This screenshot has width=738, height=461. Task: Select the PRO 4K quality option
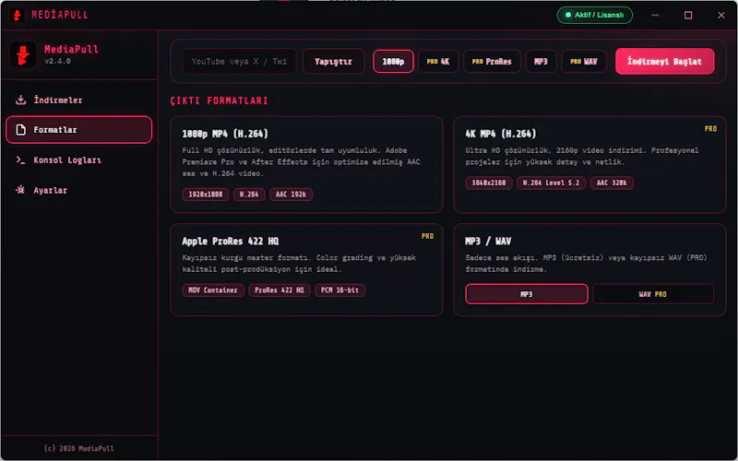438,61
